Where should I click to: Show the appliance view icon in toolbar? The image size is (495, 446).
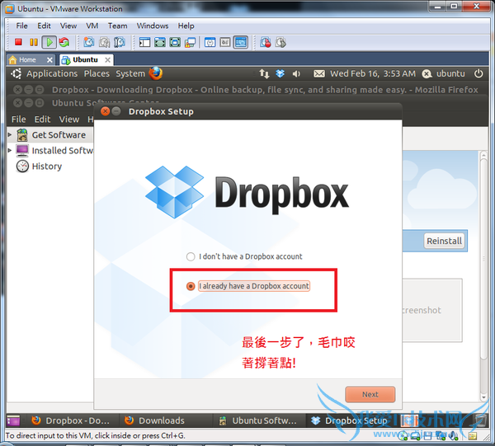225,42
